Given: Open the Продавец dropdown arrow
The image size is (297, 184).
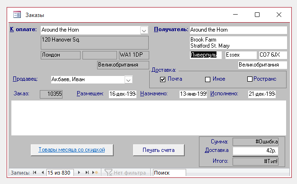Looking at the screenshot, I should pos(128,80).
